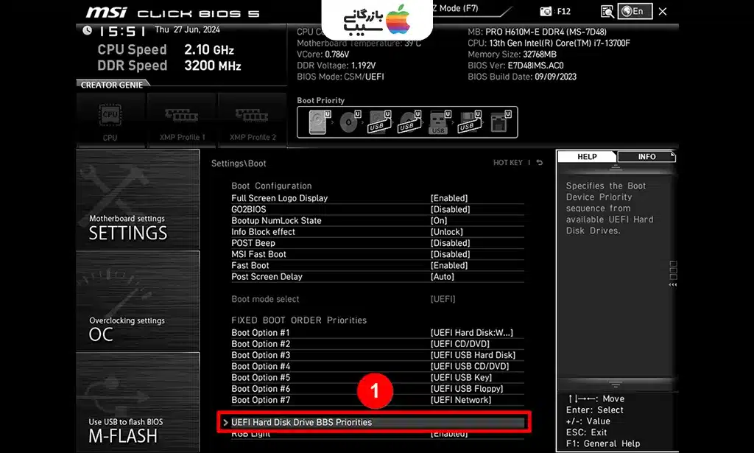Click the BIOS Ver E7D48IMS.AC0 line
This screenshot has width=754, height=453.
tap(515, 66)
